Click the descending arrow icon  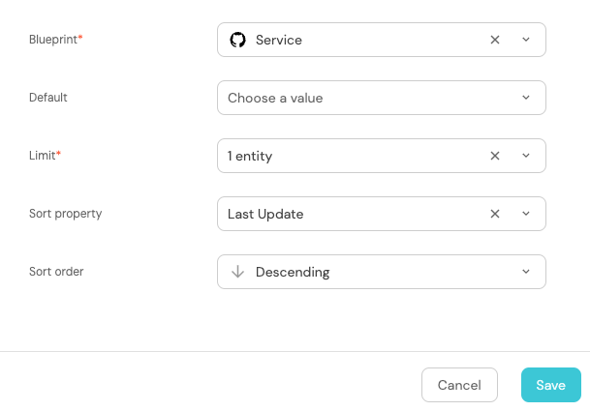click(x=237, y=272)
